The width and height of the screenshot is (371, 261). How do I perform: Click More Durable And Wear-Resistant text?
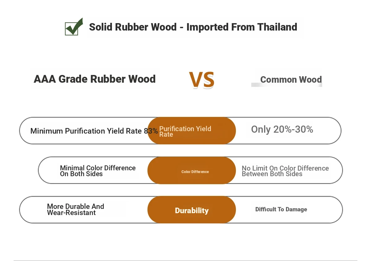[x=75, y=209]
